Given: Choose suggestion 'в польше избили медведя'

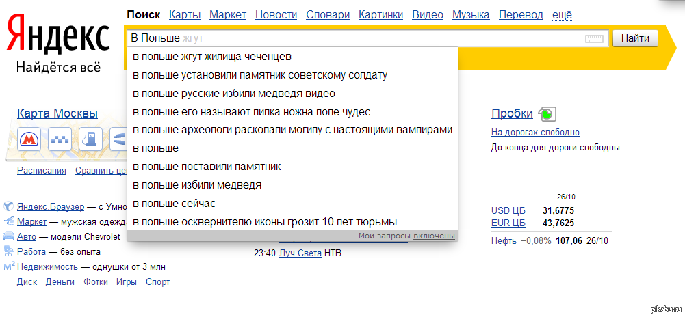Looking at the screenshot, I should [x=197, y=185].
